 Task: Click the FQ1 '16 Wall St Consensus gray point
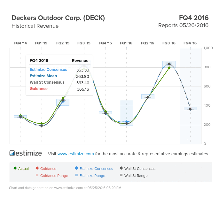point(127,124)
